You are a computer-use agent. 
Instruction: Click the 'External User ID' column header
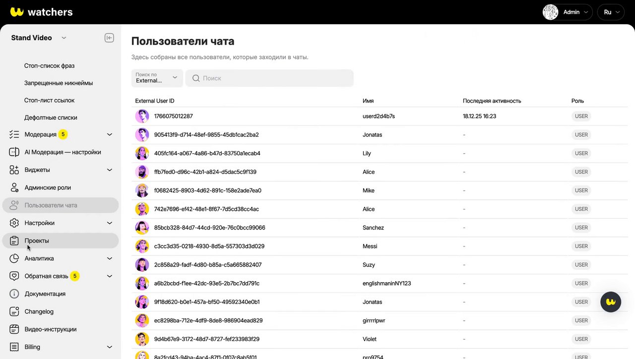[x=155, y=101]
